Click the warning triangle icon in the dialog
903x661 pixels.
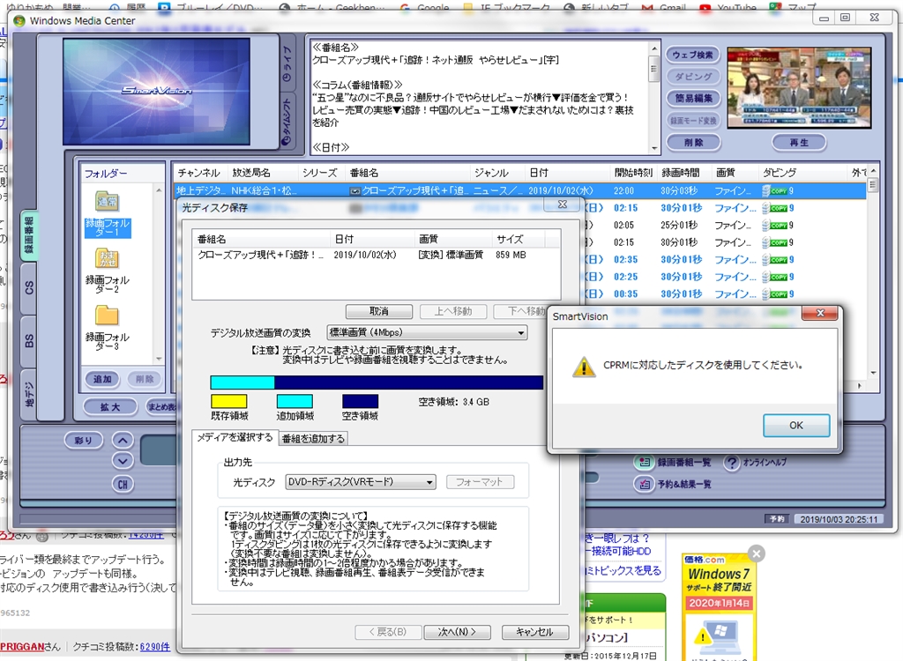tap(584, 367)
